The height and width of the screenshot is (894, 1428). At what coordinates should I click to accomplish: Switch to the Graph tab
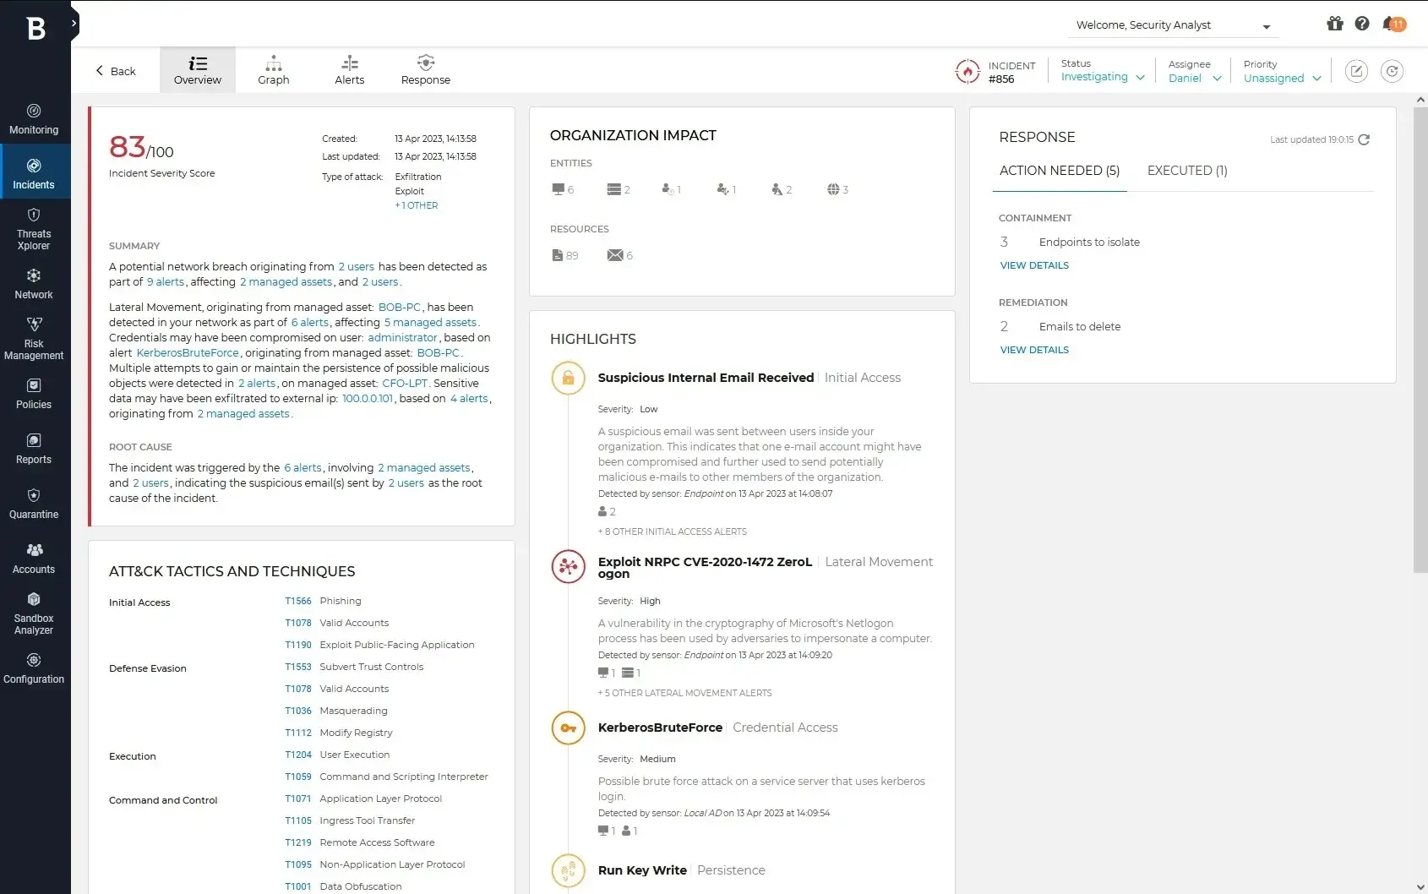(x=273, y=69)
